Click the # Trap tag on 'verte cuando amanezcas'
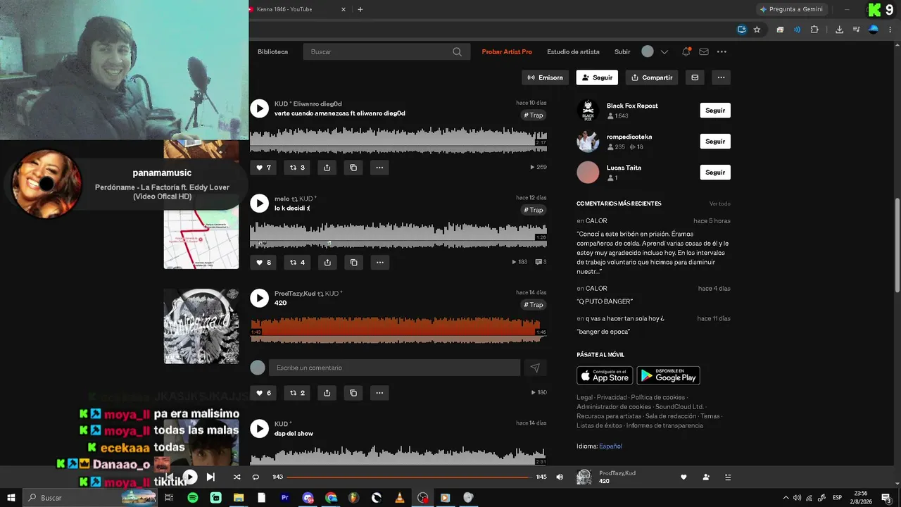The height and width of the screenshot is (507, 901). (534, 115)
